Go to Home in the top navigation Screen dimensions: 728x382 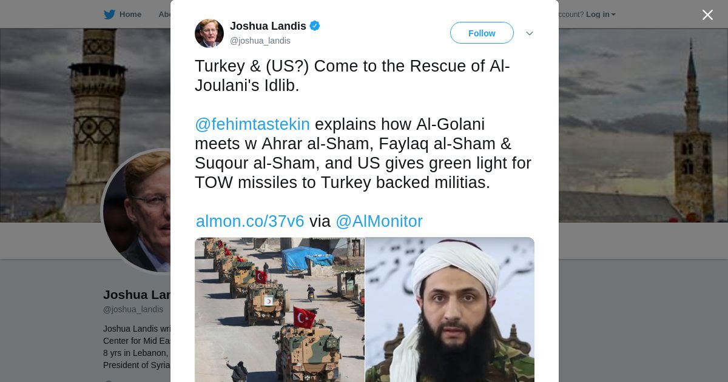(130, 15)
